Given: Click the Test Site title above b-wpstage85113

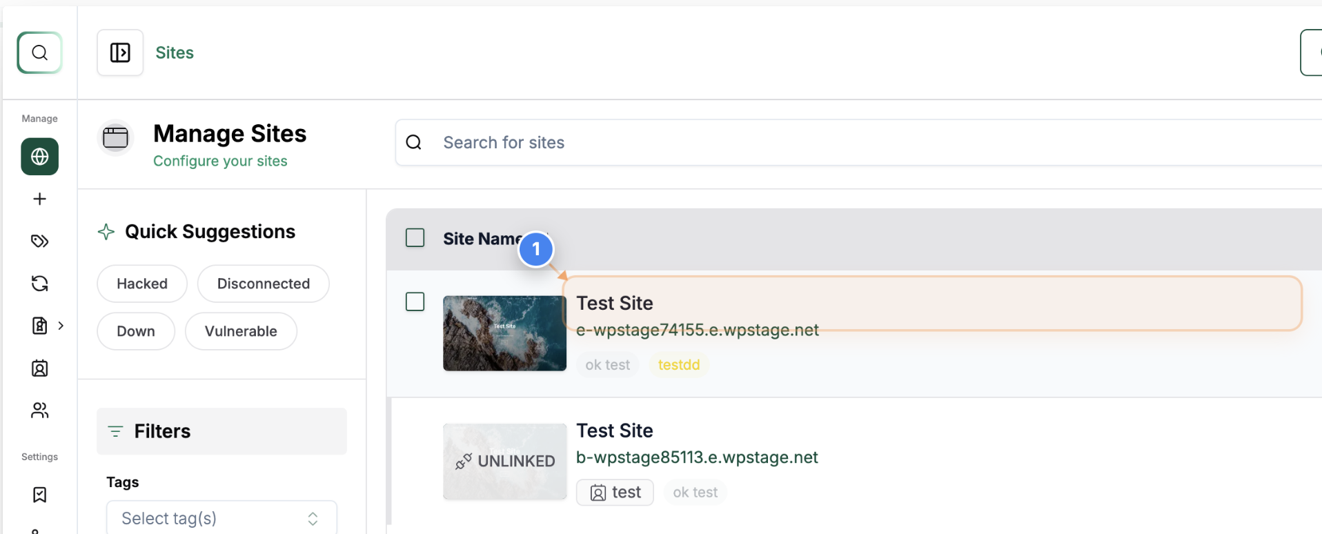Looking at the screenshot, I should pyautogui.click(x=615, y=431).
